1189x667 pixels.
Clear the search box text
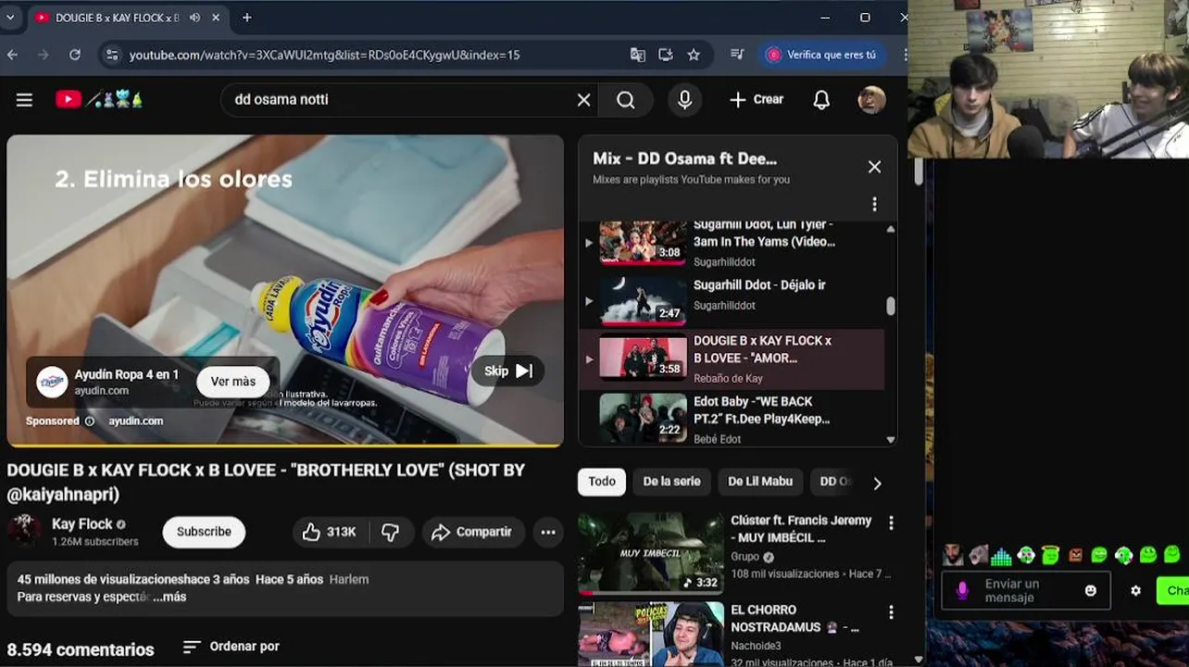583,100
